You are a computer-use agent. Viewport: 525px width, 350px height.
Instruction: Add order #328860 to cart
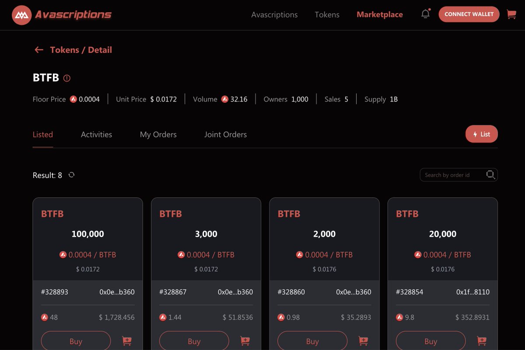pos(363,341)
